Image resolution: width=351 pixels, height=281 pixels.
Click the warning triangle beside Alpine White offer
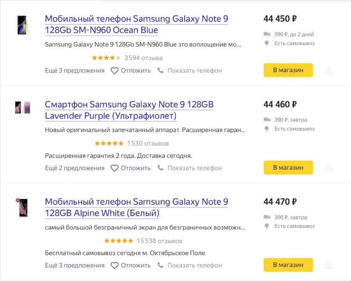[x=329, y=265]
